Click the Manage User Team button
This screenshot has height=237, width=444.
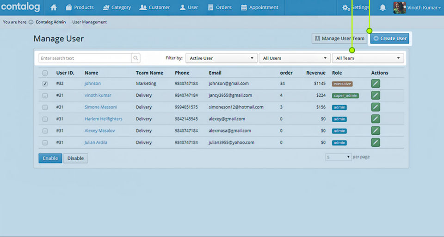coord(339,38)
